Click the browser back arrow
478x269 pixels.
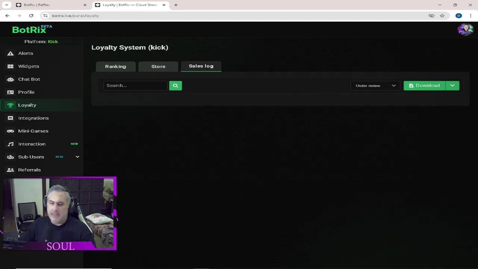(7, 16)
